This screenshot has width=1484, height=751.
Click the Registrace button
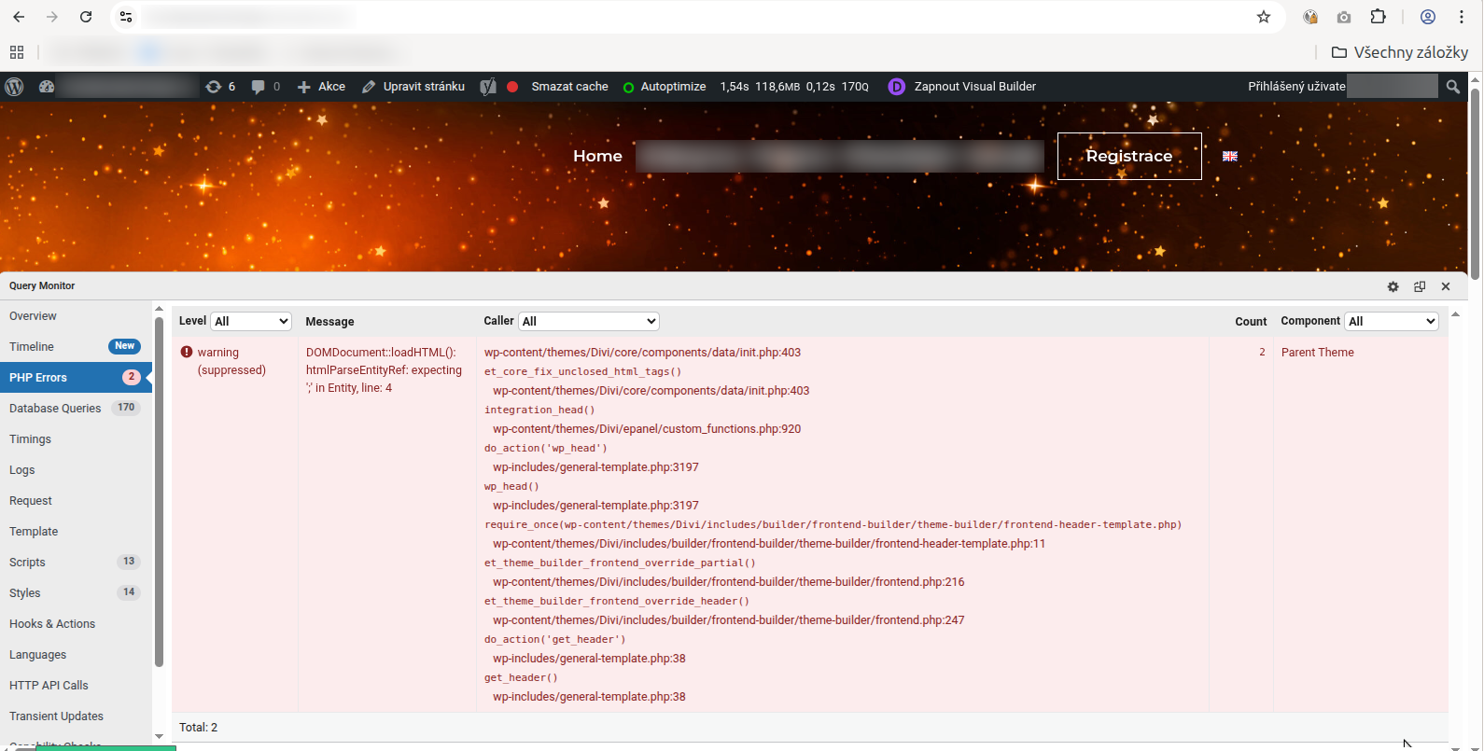(1129, 156)
